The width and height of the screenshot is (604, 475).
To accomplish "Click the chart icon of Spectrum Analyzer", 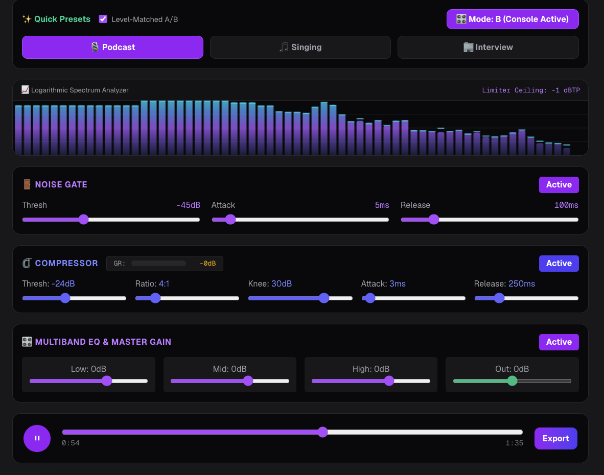I will (25, 90).
